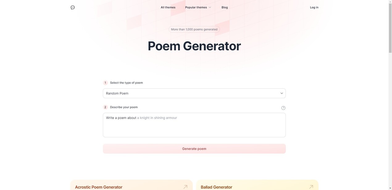392x190 pixels.
Task: Click the poem description text area
Action: (x=194, y=125)
